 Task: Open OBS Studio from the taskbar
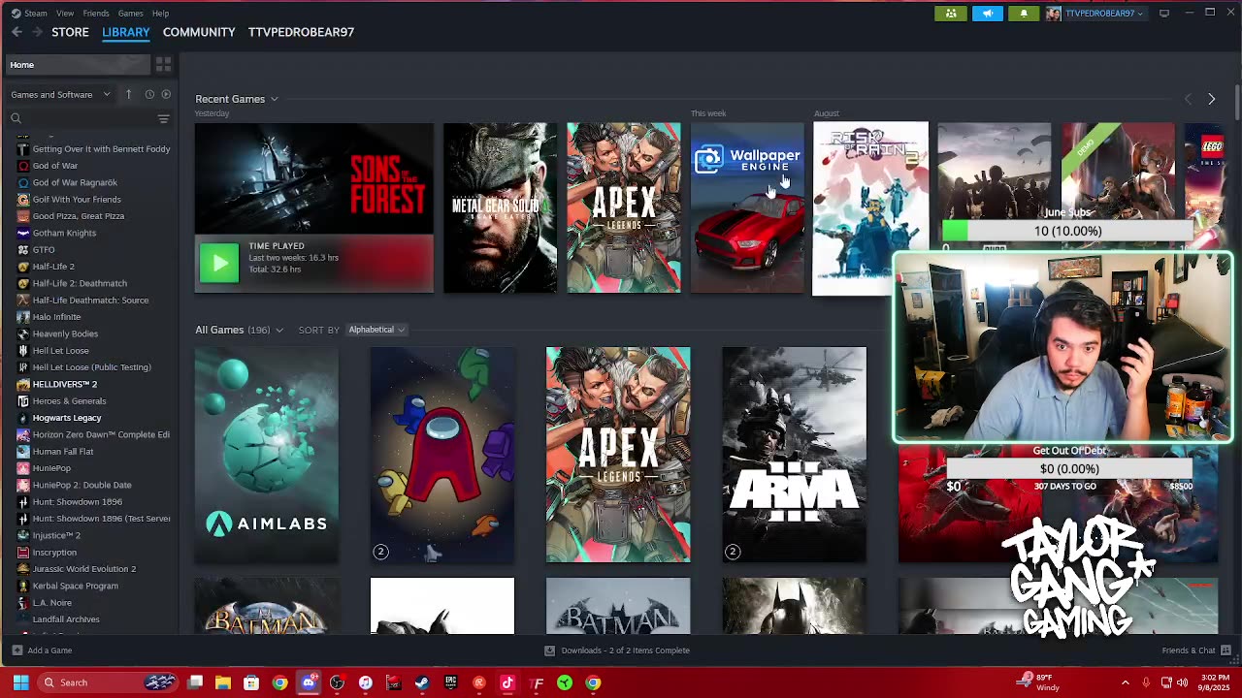(337, 683)
